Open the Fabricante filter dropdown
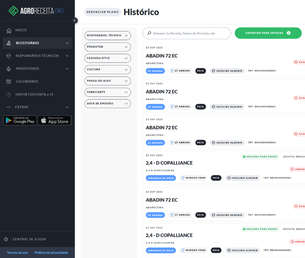305x258 pixels. [108, 92]
